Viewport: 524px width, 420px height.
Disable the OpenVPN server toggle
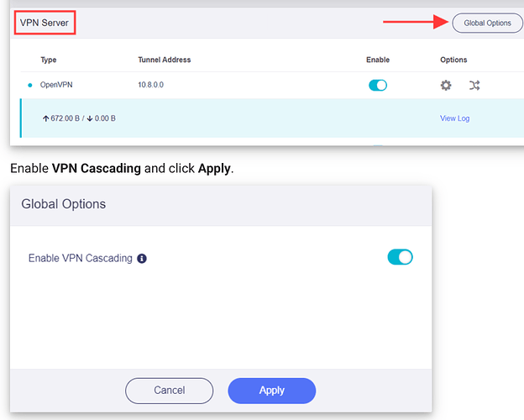point(378,86)
